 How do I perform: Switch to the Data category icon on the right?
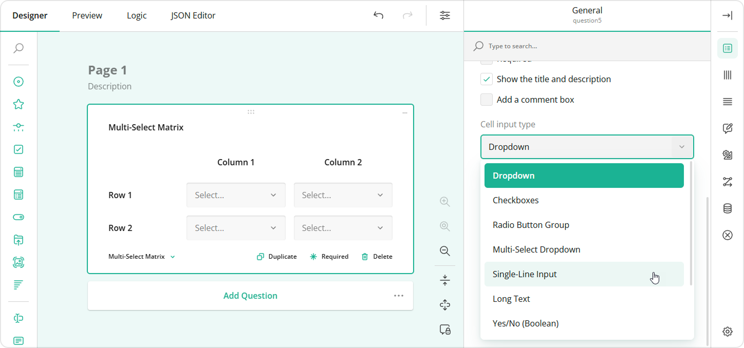pyautogui.click(x=728, y=208)
